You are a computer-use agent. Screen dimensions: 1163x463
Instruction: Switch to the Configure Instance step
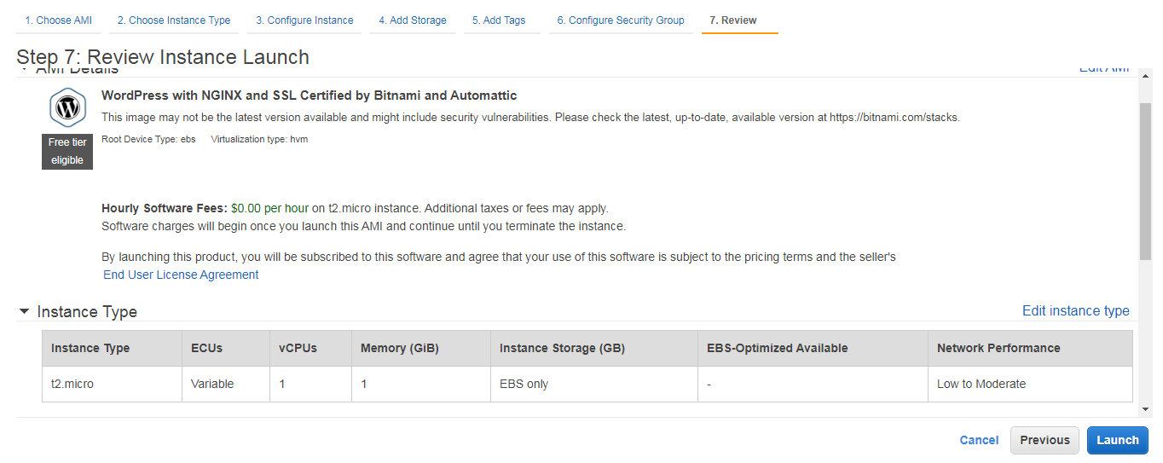click(304, 20)
